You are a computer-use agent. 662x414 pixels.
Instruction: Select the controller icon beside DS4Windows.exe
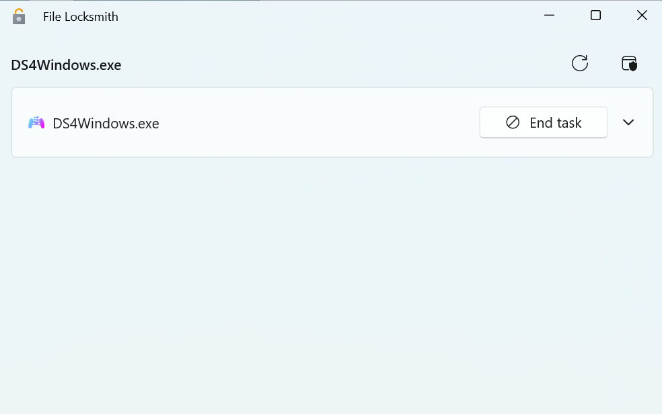[36, 123]
